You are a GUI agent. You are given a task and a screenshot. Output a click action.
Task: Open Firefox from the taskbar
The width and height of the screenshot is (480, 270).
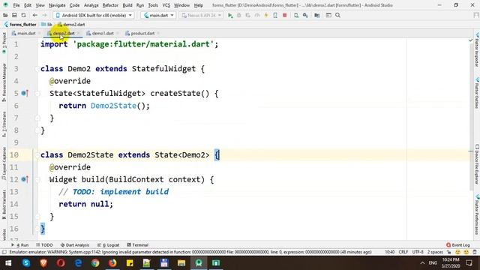click(x=112, y=263)
